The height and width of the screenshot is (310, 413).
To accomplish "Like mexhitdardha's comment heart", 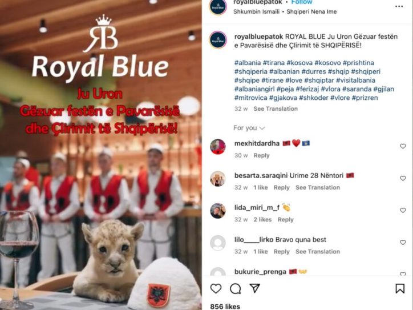I will (403, 146).
